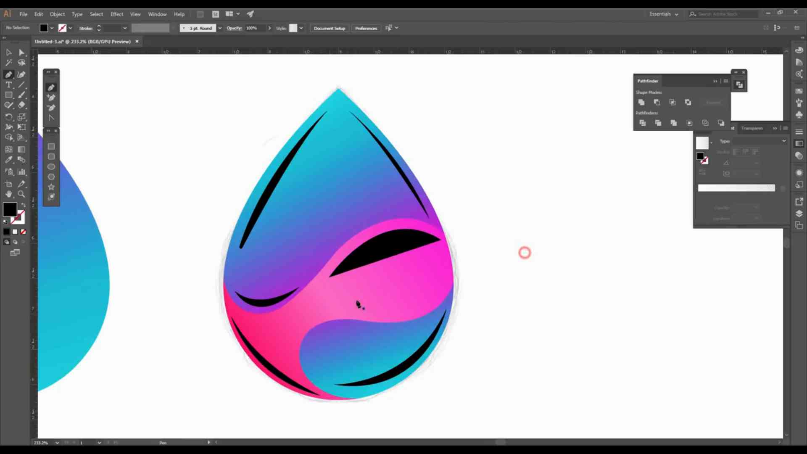Open the Window menu

click(x=157, y=14)
